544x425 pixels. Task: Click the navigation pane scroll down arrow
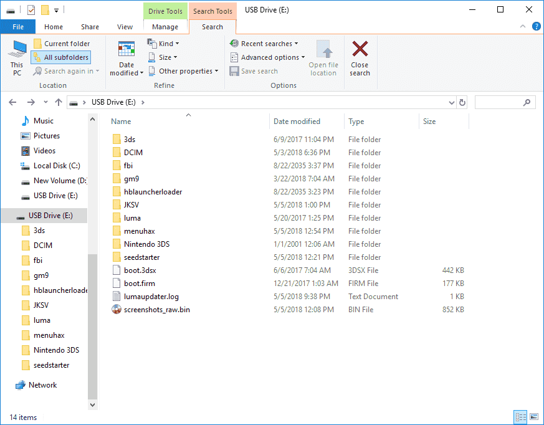(92, 404)
